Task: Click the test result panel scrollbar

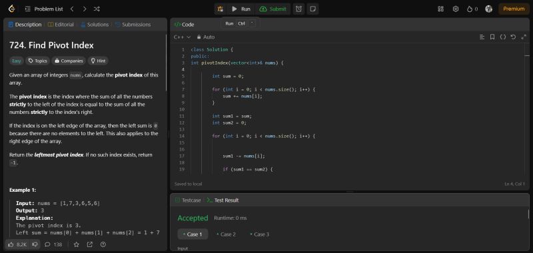Action: click(528, 214)
